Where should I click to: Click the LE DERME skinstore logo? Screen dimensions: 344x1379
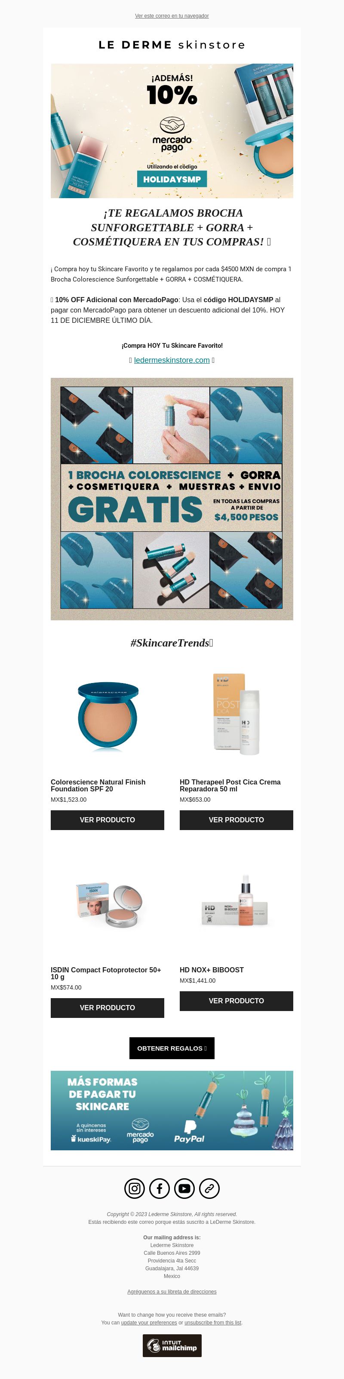click(172, 45)
